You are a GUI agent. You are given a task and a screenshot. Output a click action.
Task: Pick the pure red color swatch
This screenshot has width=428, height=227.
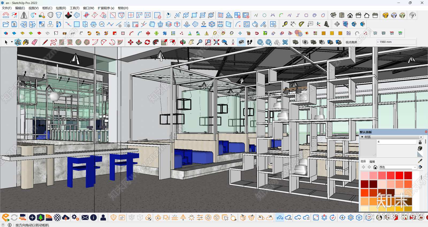[x=399, y=175]
